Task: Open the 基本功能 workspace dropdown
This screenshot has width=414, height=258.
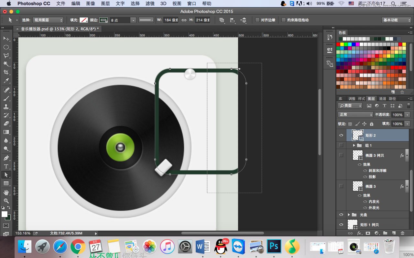Action: point(396,20)
